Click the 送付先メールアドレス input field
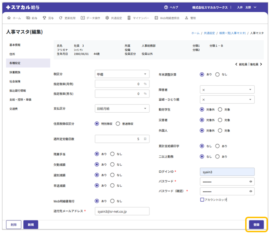271x235 pixels. 122,211
